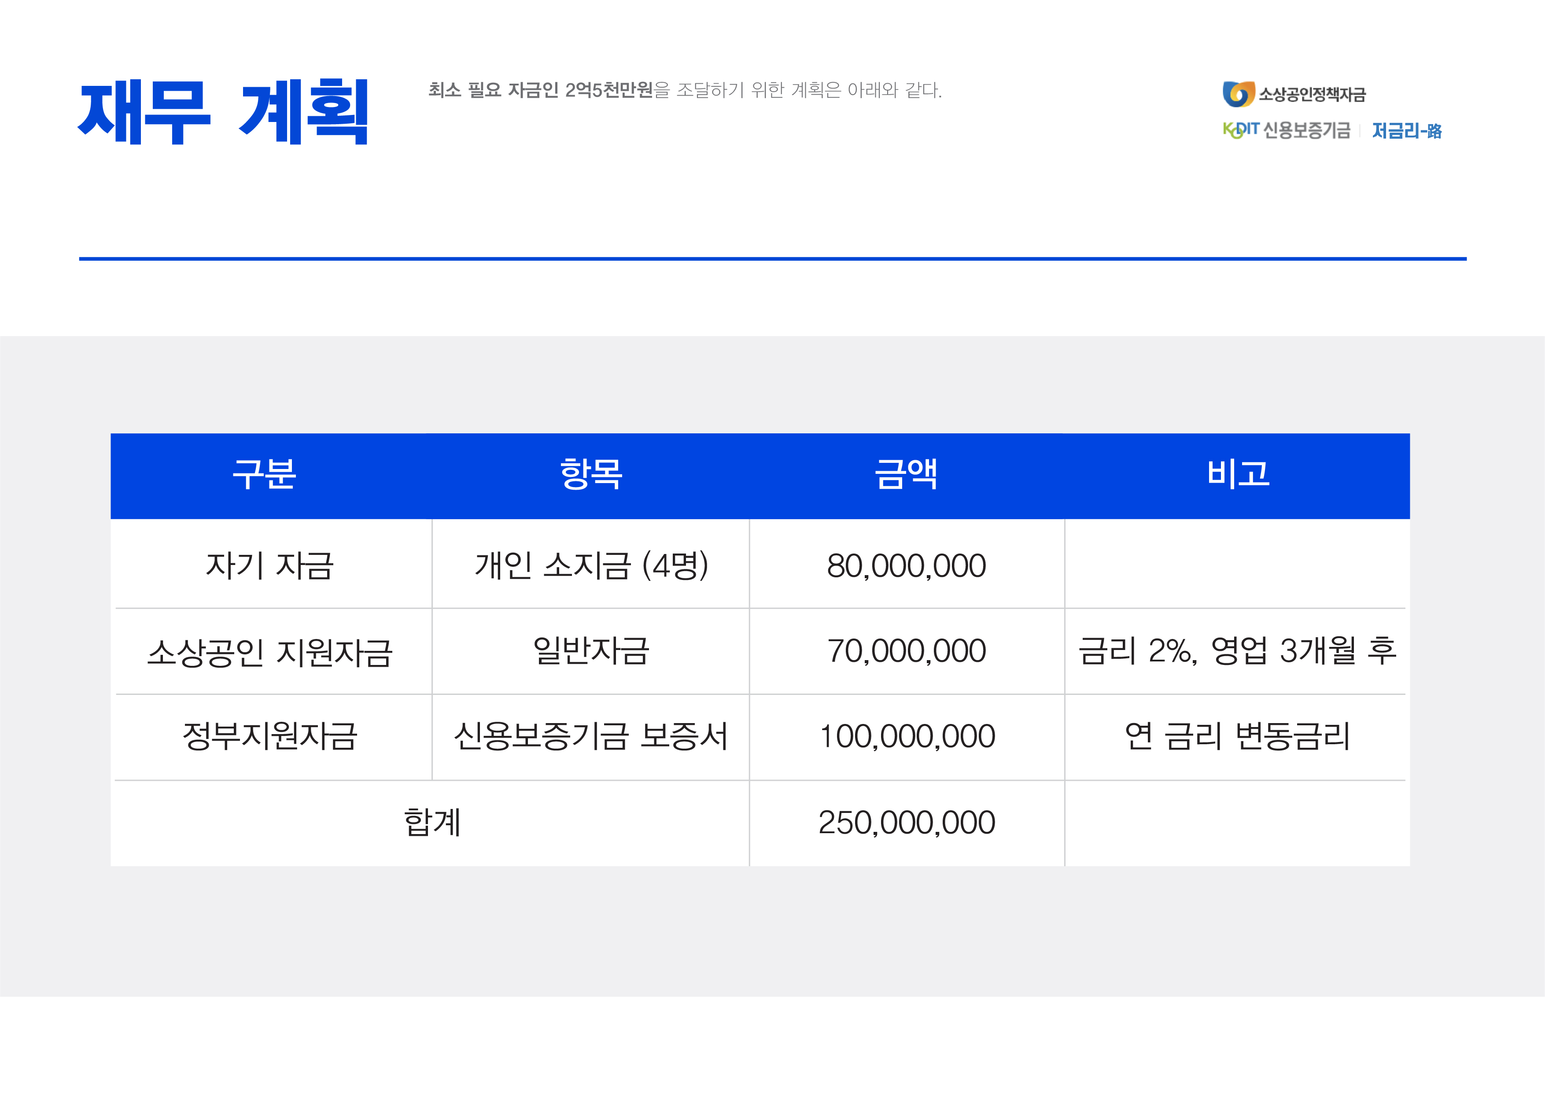
Task: Select the 소상공인 지원자금 cell
Action: pos(270,651)
